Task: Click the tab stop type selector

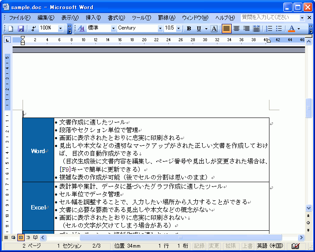Action: [7, 40]
